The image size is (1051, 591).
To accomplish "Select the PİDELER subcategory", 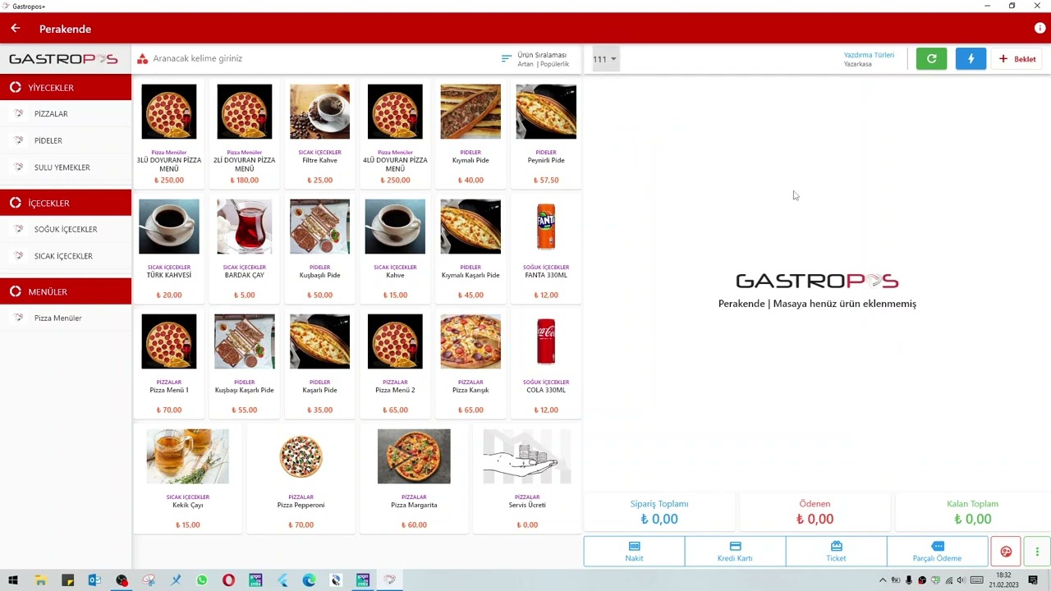I will [x=66, y=140].
